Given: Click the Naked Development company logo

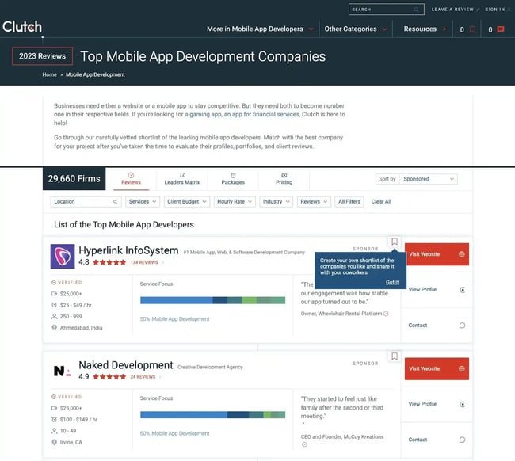Looking at the screenshot, I should (x=63, y=370).
